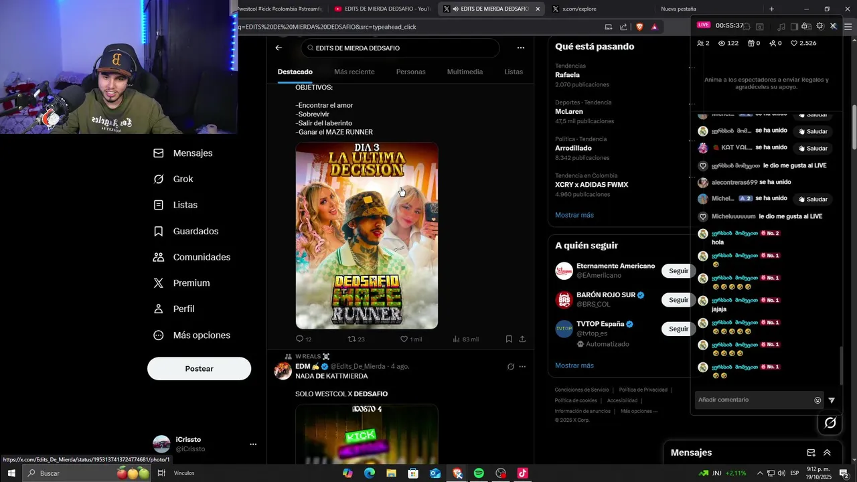Click the Grok sidebar icon
857x482 pixels.
pos(159,179)
